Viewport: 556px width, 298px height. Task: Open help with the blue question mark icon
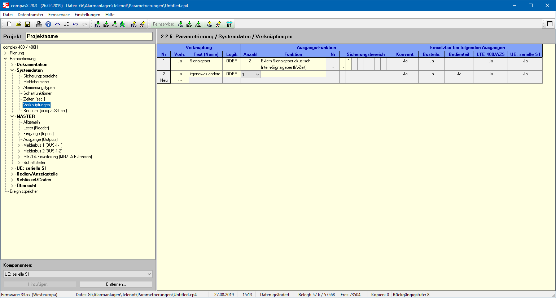(x=48, y=24)
